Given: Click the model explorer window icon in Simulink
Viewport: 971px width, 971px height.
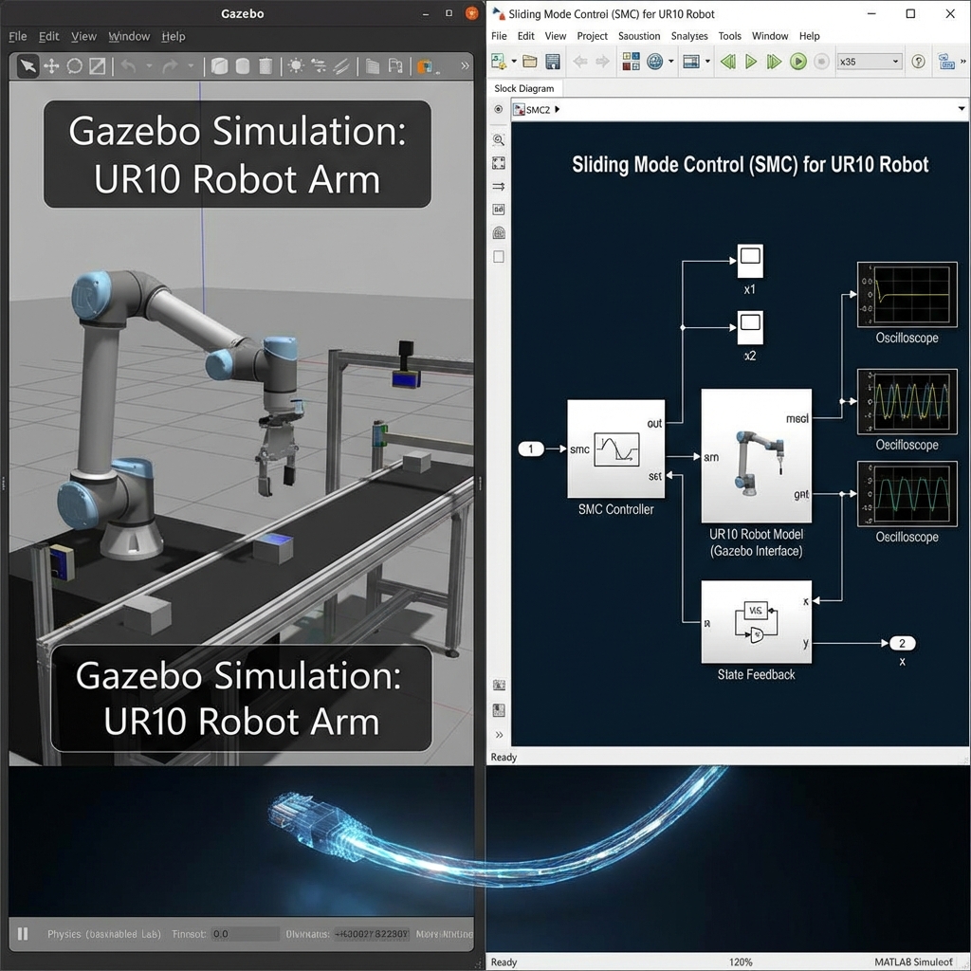Looking at the screenshot, I should (x=691, y=62).
